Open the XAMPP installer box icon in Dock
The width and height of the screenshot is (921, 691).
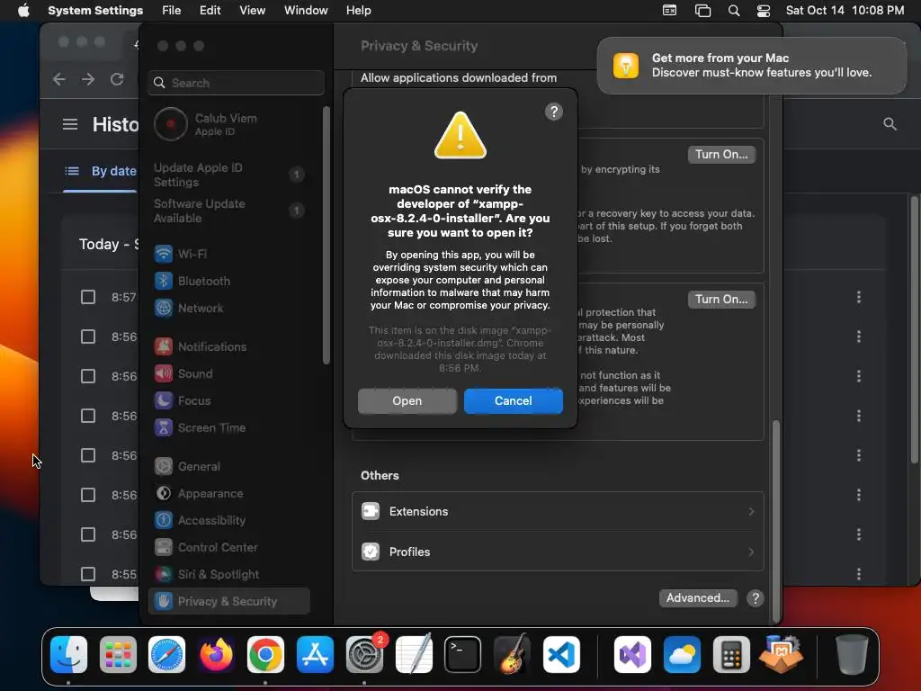click(782, 654)
